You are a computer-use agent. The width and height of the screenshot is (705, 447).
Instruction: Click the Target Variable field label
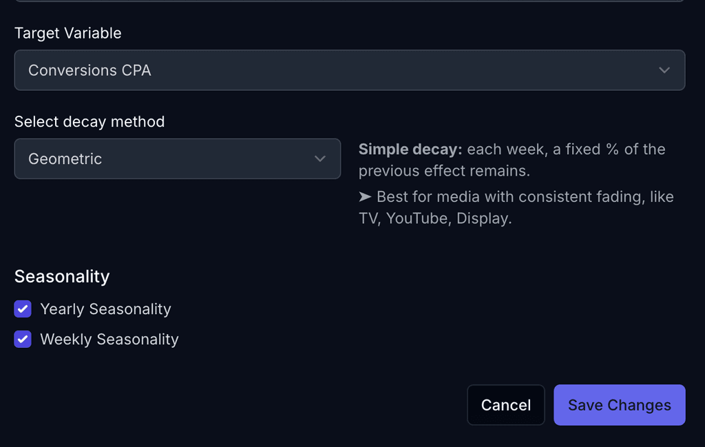click(x=68, y=33)
